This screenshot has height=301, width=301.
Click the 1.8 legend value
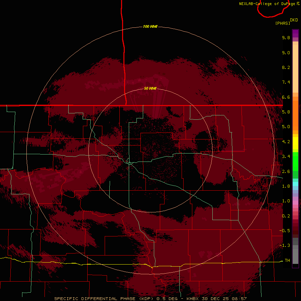click(x=286, y=186)
